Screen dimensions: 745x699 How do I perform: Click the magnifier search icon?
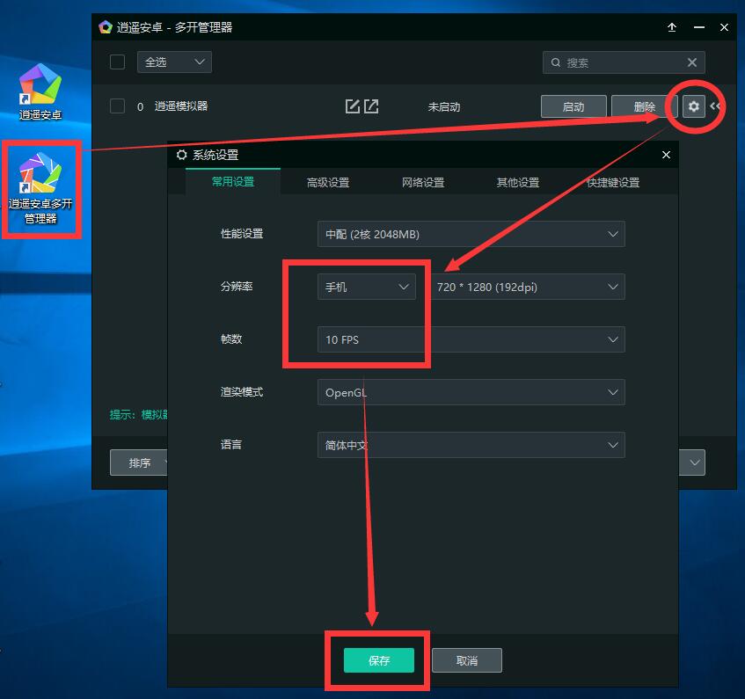click(555, 62)
